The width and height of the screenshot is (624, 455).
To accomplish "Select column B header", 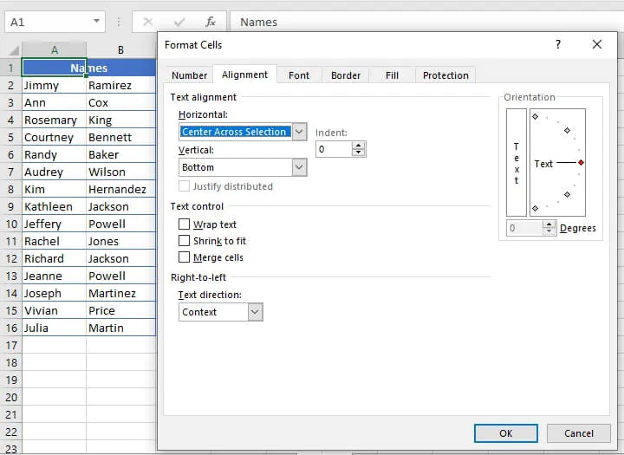I will [x=120, y=50].
